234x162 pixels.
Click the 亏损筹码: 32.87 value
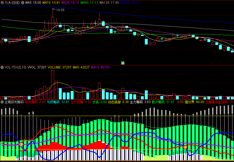(x=58, y=102)
